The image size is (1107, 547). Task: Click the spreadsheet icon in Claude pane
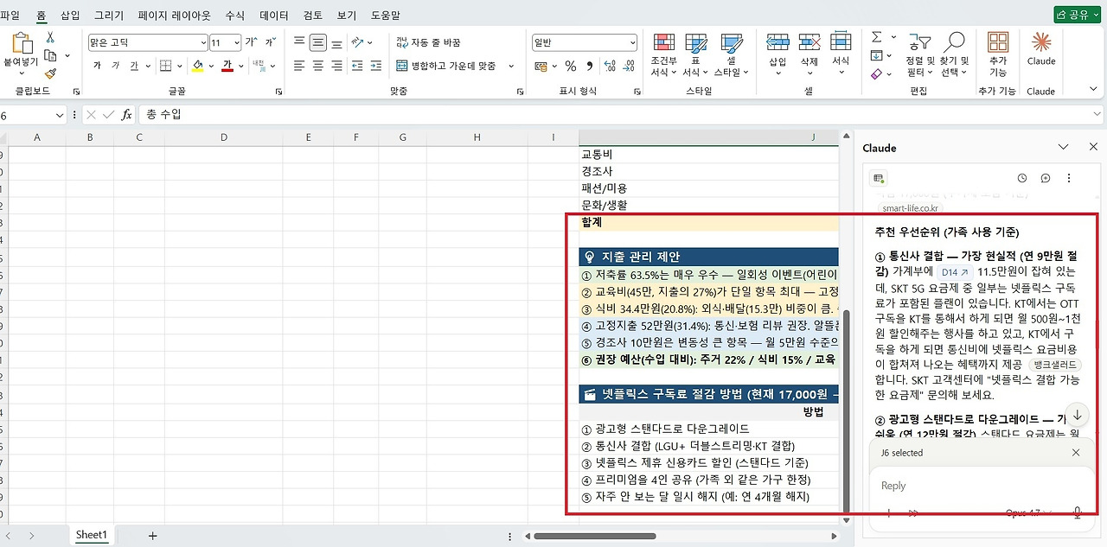click(x=879, y=178)
